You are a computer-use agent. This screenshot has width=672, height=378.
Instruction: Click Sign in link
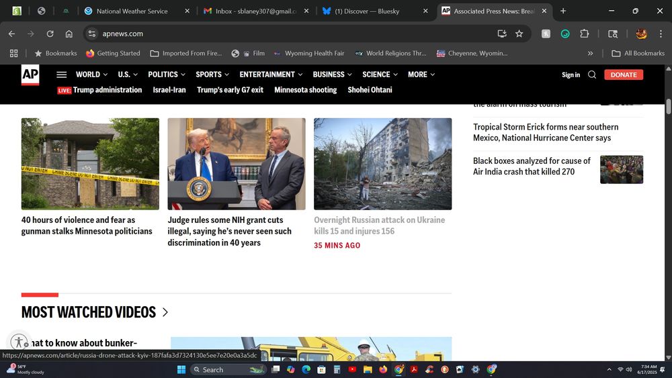[x=571, y=75]
